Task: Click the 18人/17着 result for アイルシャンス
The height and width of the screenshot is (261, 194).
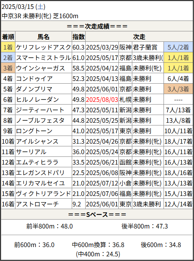Action: [x=178, y=141]
